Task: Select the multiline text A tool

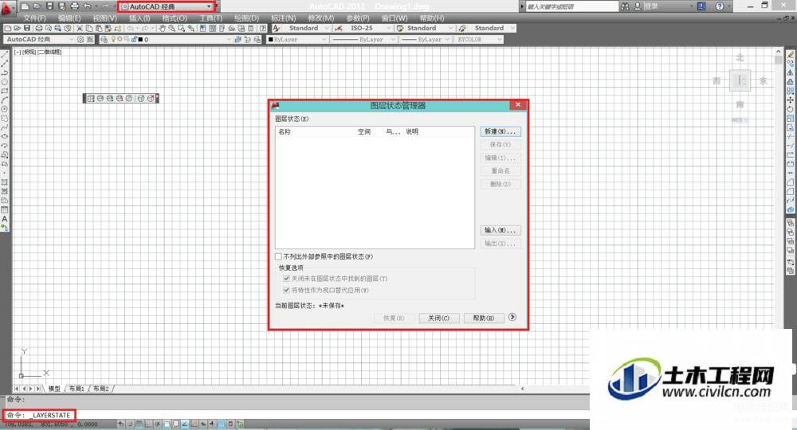Action: [x=5, y=219]
